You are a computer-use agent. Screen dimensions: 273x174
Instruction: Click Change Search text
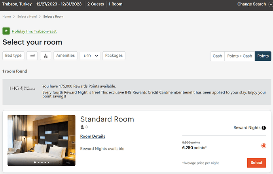[x=252, y=4]
